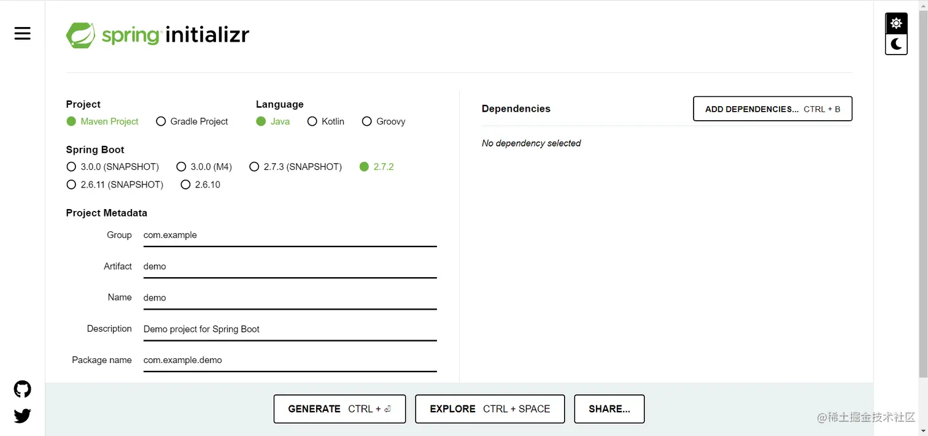Screen dimensions: 928x436
Task: Select Maven Project radio option
Action: 102,121
